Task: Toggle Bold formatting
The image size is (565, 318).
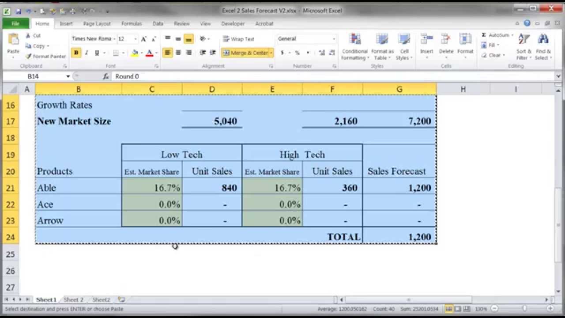Action: coord(76,53)
